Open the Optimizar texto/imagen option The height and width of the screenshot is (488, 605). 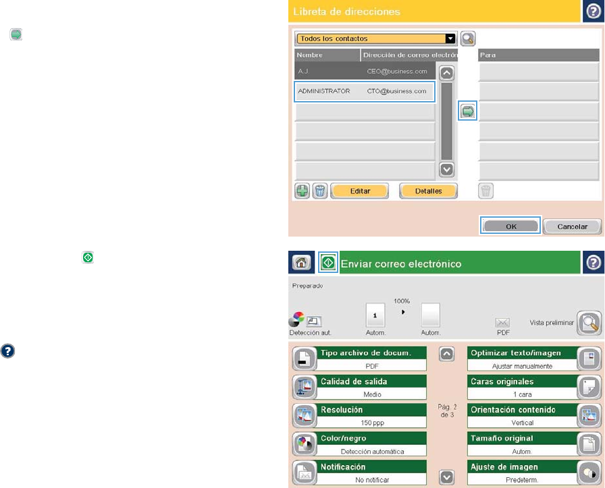[x=522, y=359]
